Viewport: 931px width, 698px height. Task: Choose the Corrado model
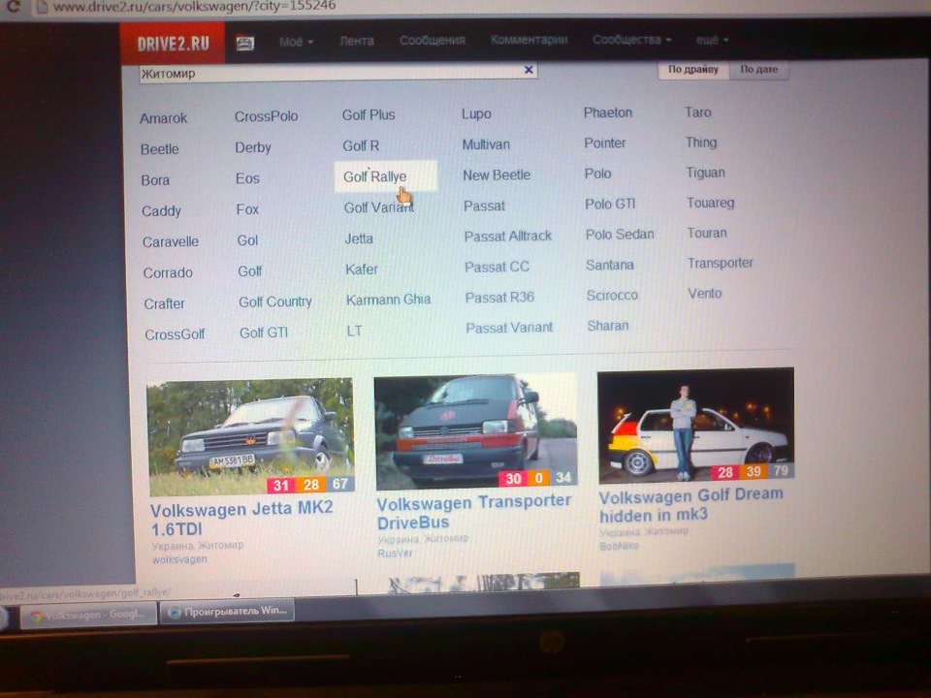(168, 272)
